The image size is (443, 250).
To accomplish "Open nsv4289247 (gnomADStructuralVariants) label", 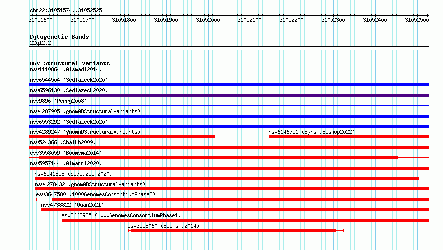I will click(x=85, y=132).
